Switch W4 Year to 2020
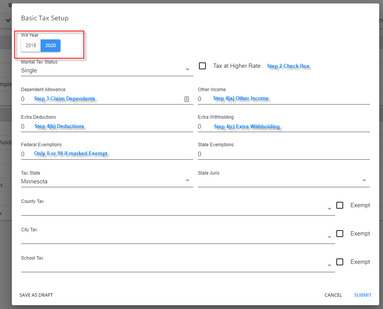This screenshot has width=383, height=309. (51, 46)
